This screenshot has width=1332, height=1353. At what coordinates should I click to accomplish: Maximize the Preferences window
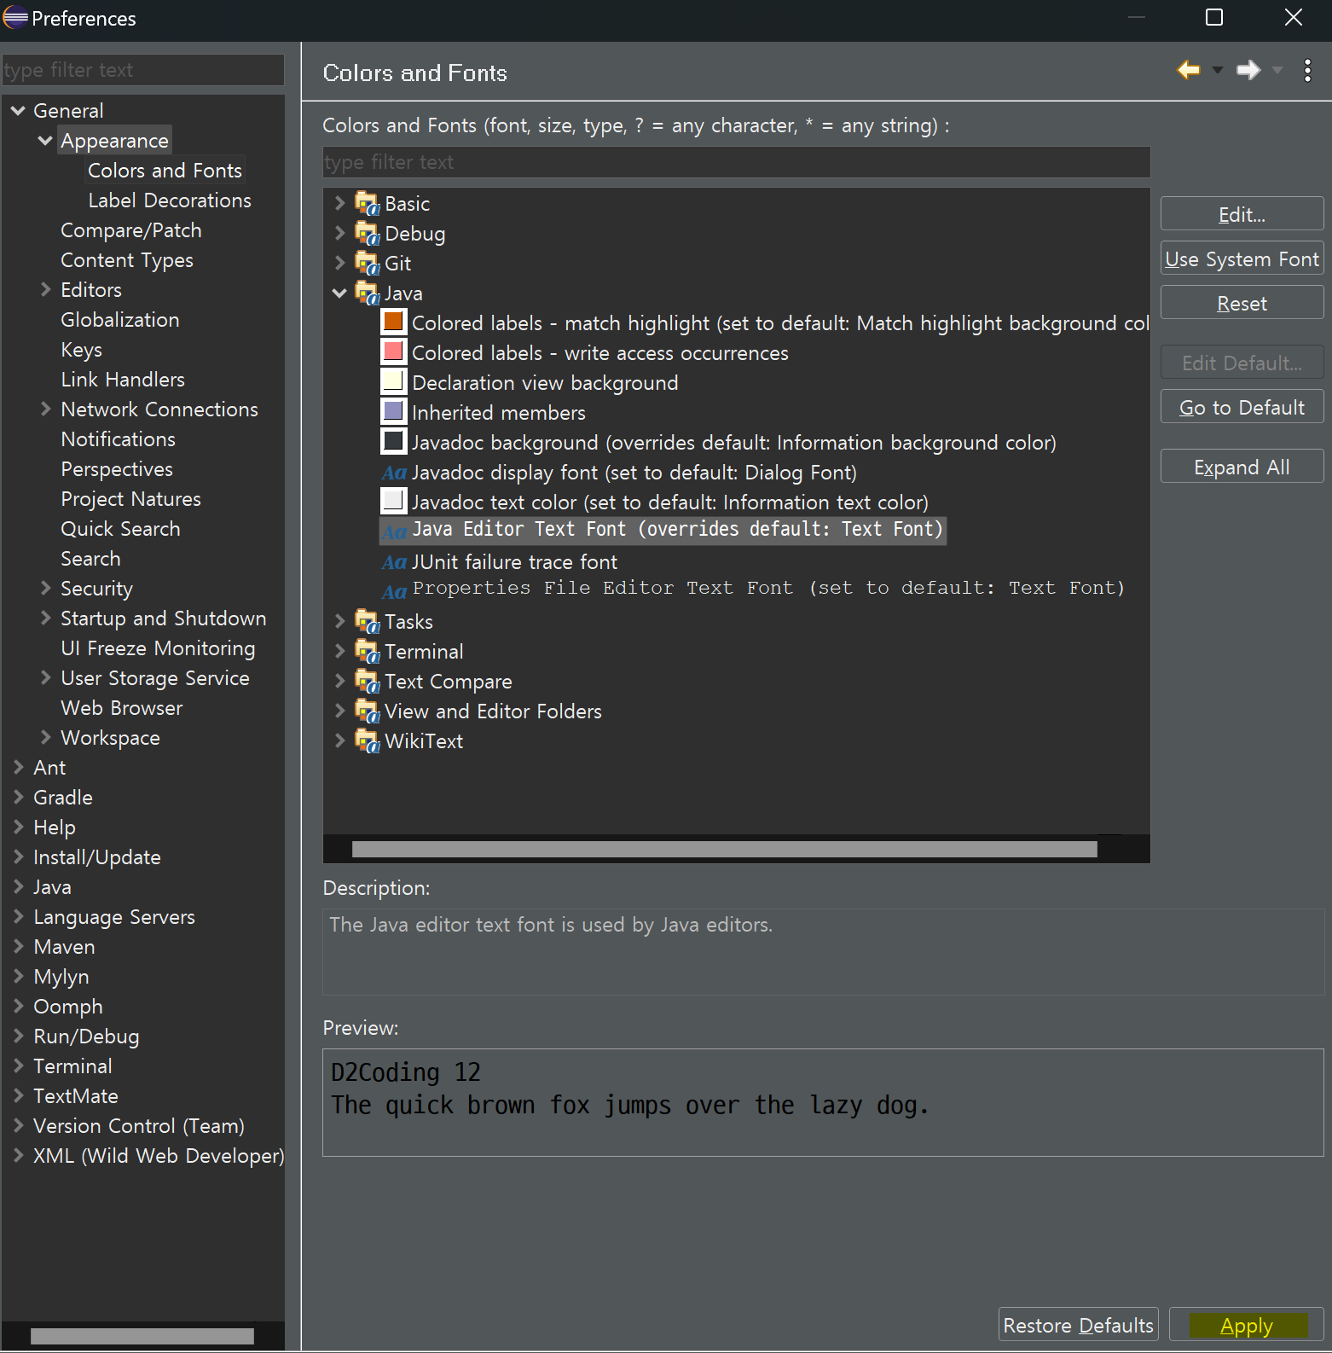[1214, 18]
